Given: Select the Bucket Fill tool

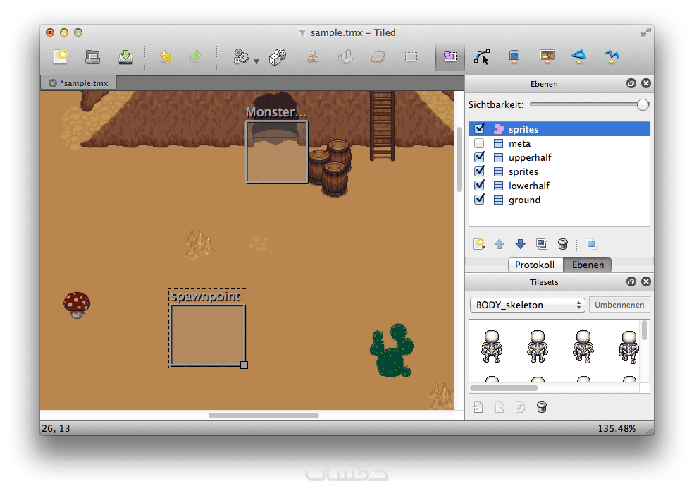Looking at the screenshot, I should (345, 57).
